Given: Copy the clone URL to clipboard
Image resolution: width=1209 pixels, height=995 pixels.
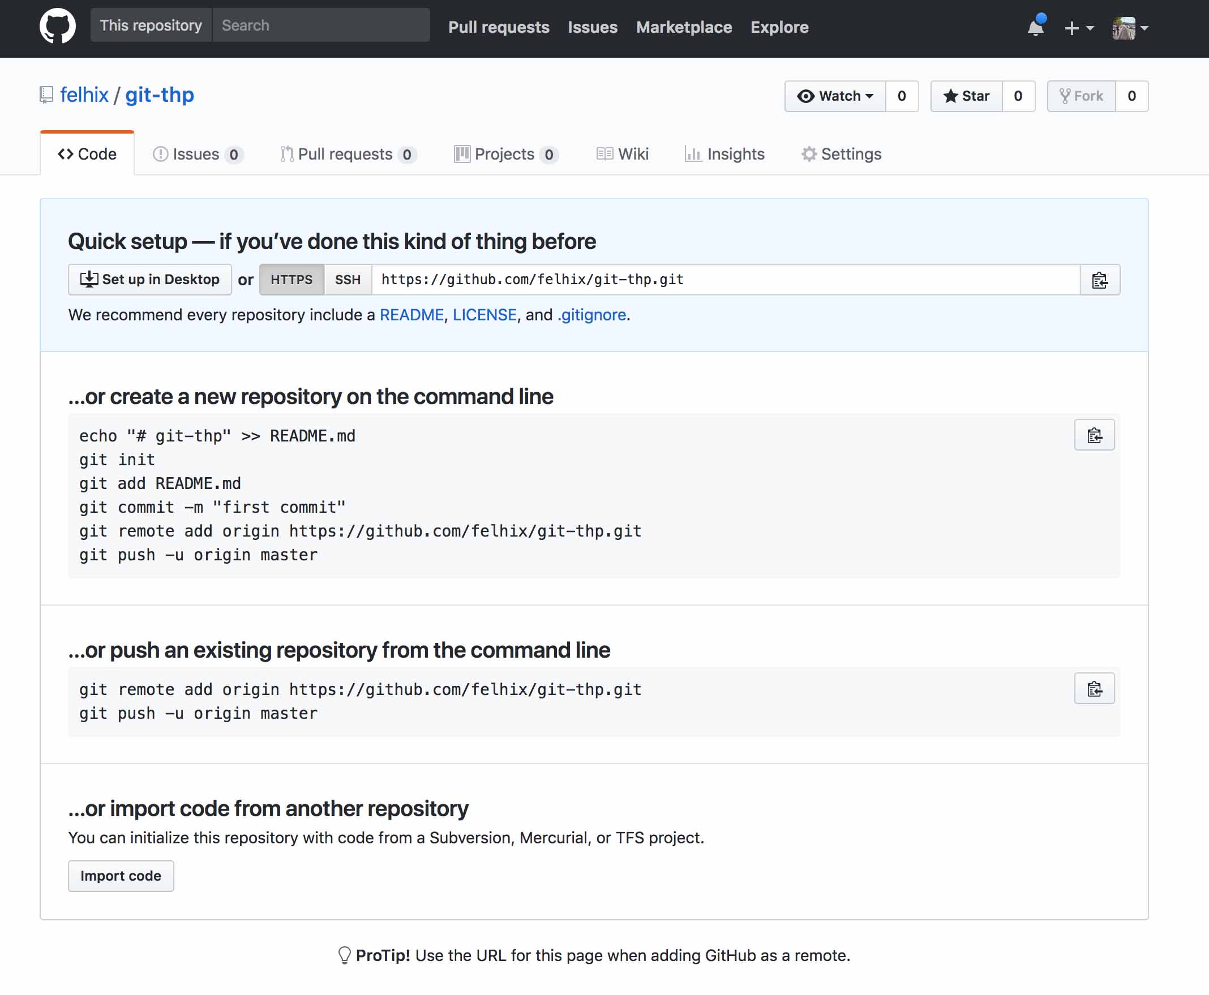Looking at the screenshot, I should click(1100, 280).
